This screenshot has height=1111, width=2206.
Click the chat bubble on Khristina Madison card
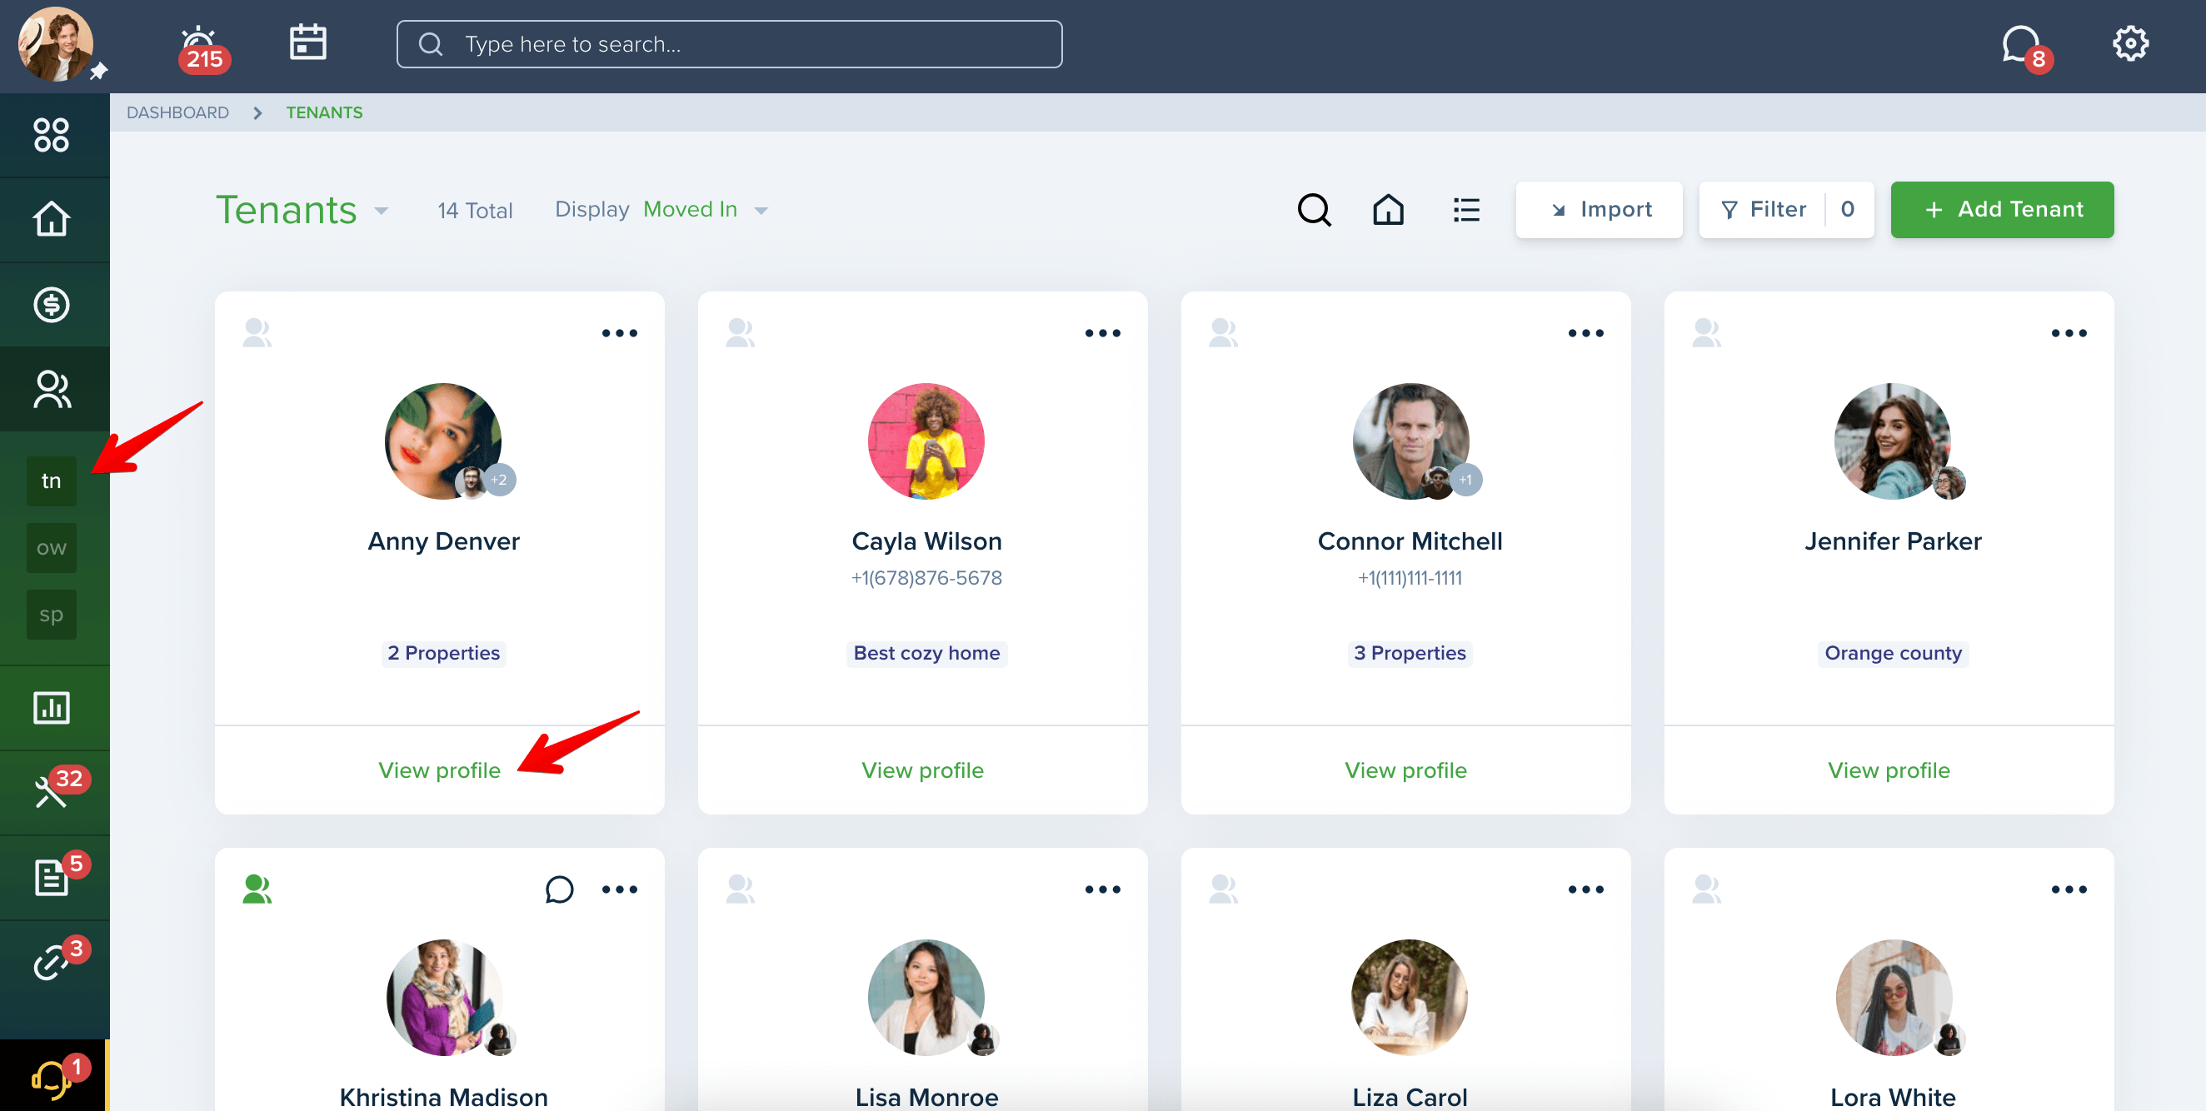(x=559, y=889)
